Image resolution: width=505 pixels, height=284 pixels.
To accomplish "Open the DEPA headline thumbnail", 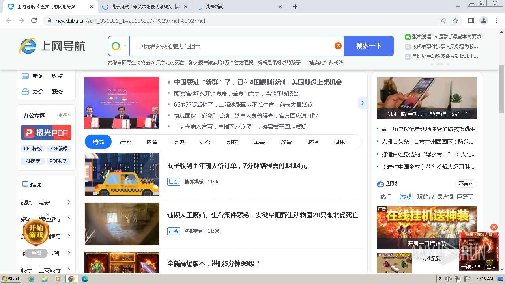I will [122, 103].
